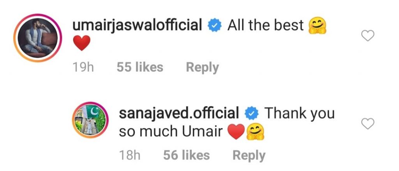Open sanajaved.official's profile picture with flag

[x=90, y=120]
